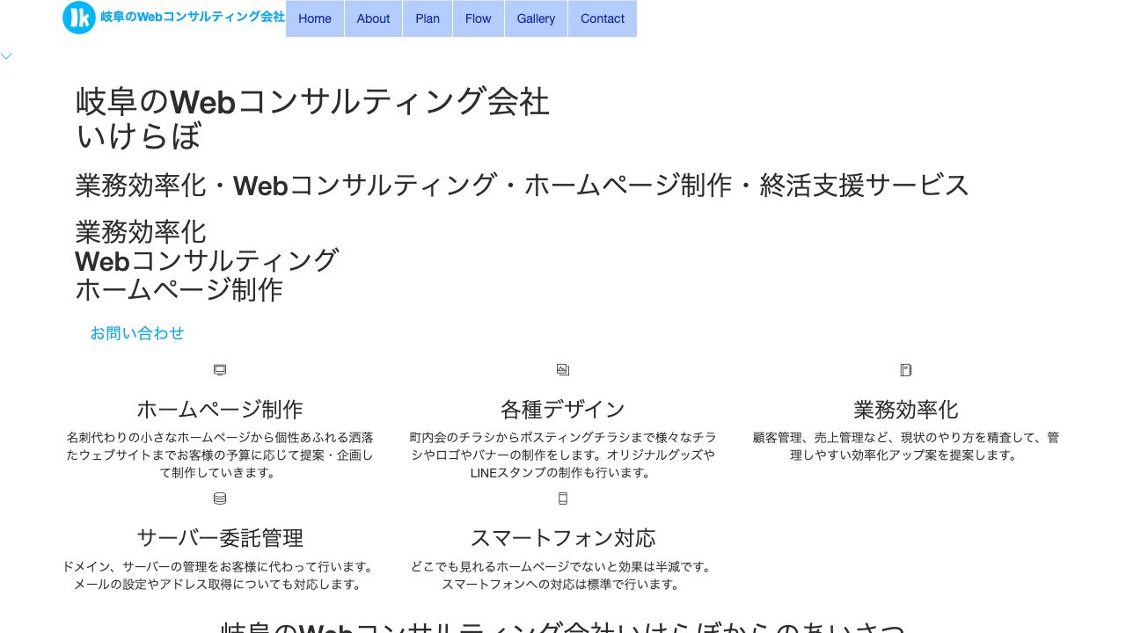Click the phone icon above スマートフォン対応
Viewport: 1126px width, 633px height.
coord(563,498)
